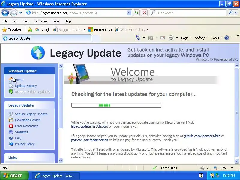This screenshot has width=240, height=180.
Task: Click the Statistics pie icon
Action: (x=11, y=132)
